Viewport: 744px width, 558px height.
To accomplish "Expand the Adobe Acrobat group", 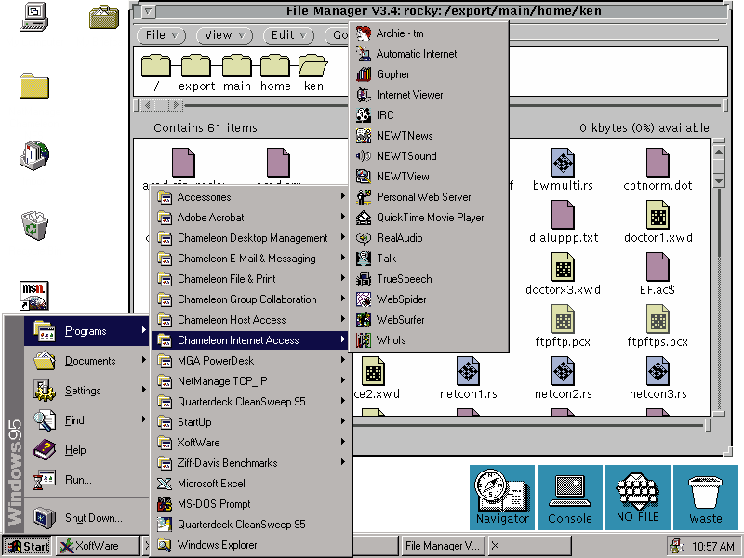I will point(251,218).
